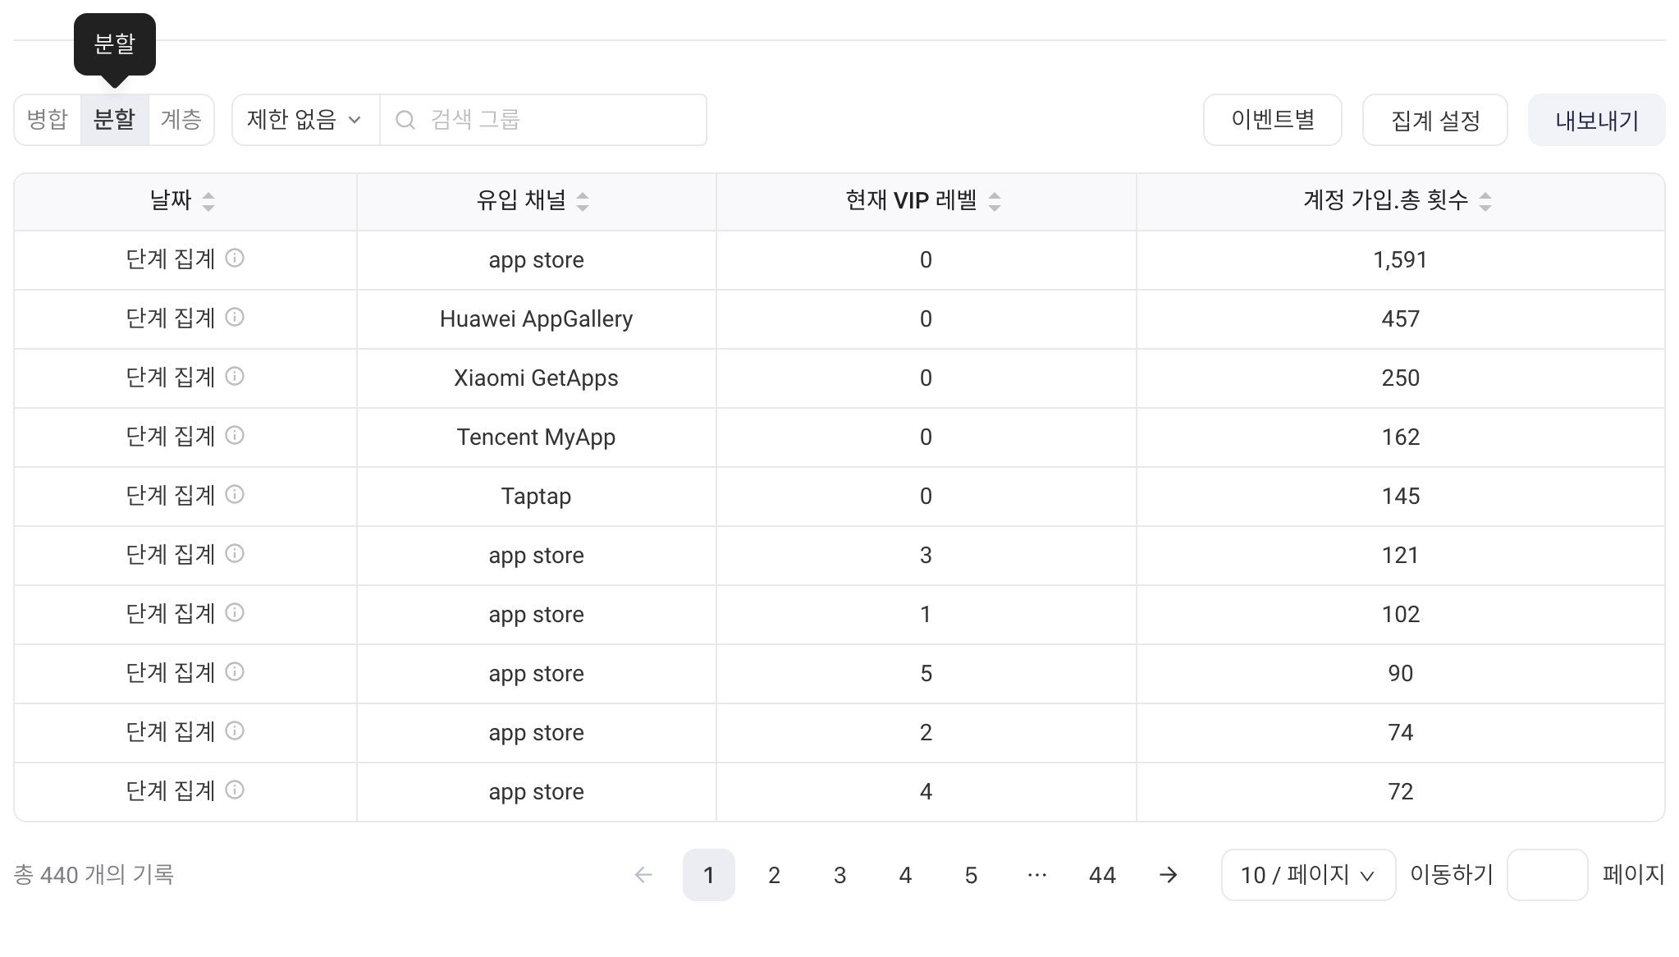The image size is (1679, 957).
Task: Click info icon in Taptap row
Action: point(235,495)
